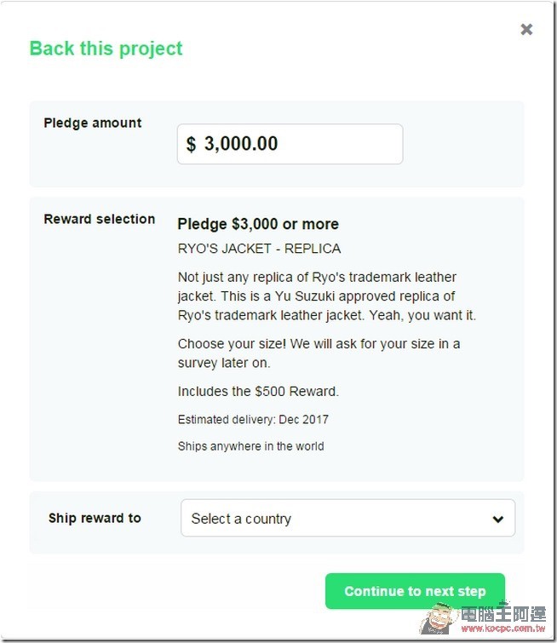The width and height of the screenshot is (557, 643).
Task: Click the Back this project heading
Action: [x=106, y=49]
